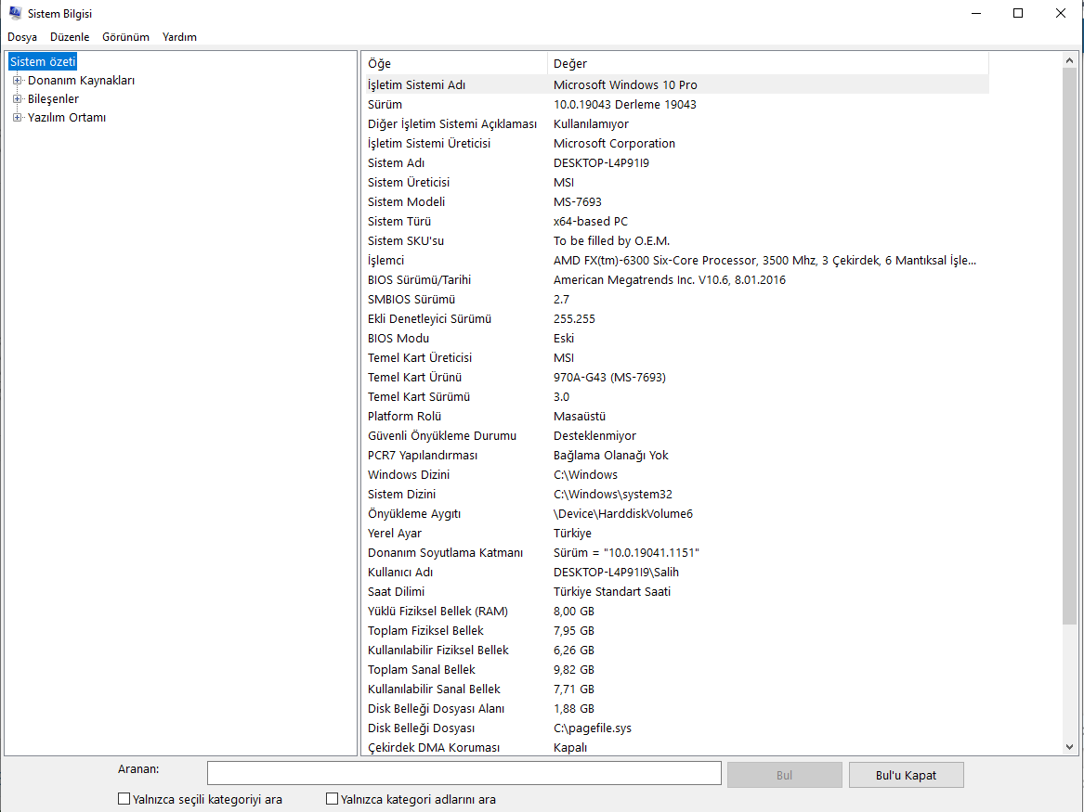Select BIOS Sürümü/Tarihi row label
Image resolution: width=1084 pixels, height=812 pixels.
coord(420,279)
